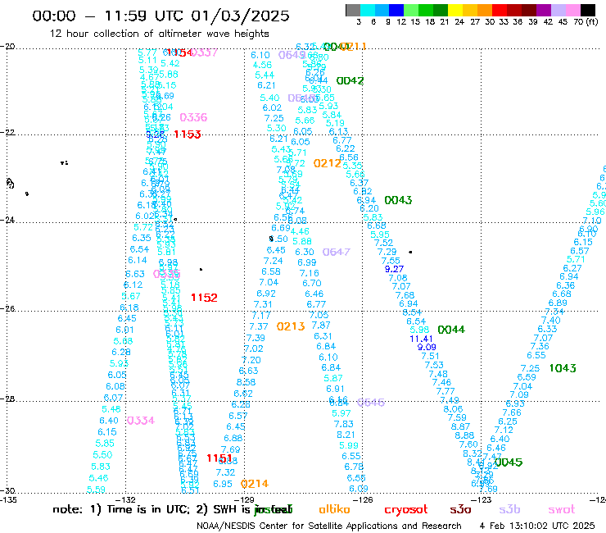Click the light green 15 ft legend swatch
Screen dimensions: 606x533
tap(411, 10)
